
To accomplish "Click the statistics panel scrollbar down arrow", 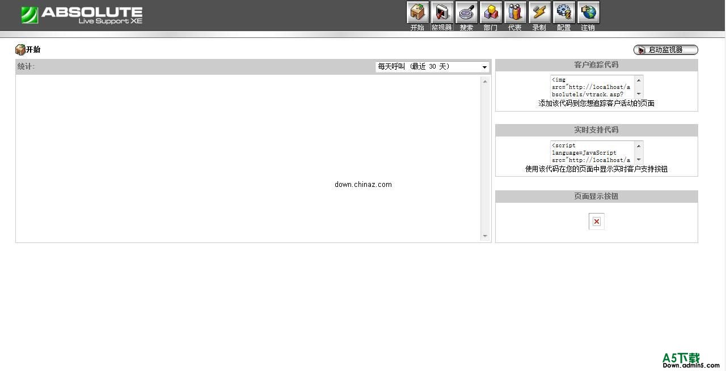I will coord(485,236).
